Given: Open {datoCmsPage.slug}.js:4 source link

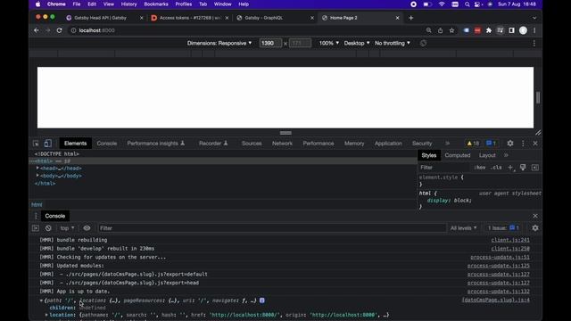Looking at the screenshot, I should pyautogui.click(x=496, y=300).
